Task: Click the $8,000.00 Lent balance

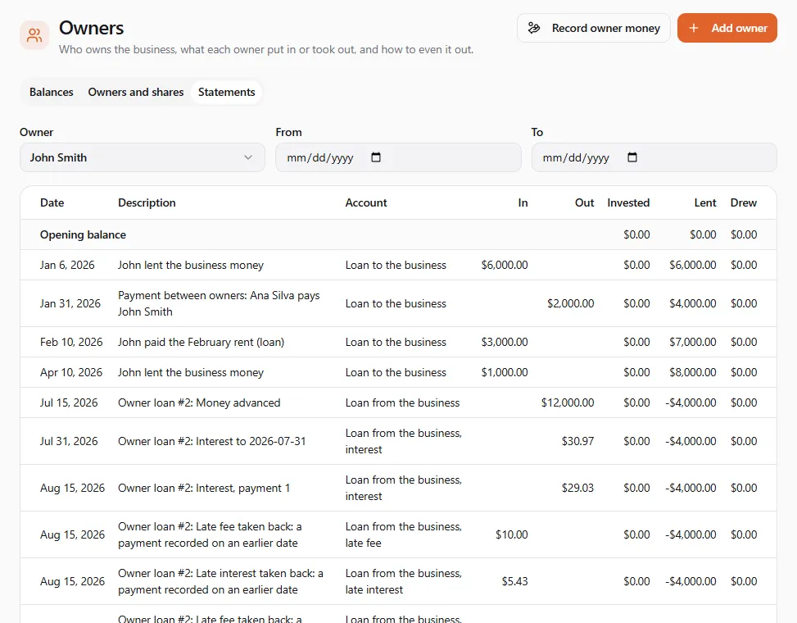Action: (693, 373)
